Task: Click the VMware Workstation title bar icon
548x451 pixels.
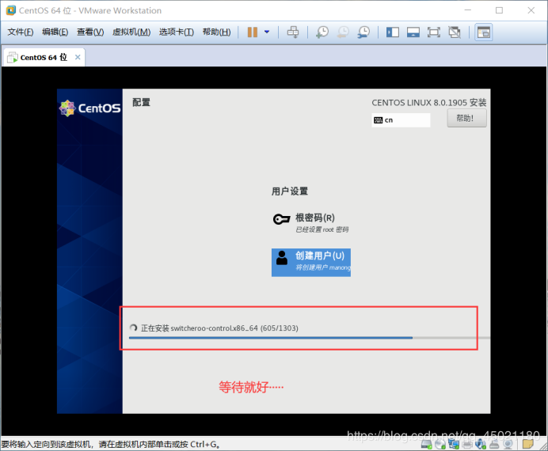Action: (x=11, y=10)
